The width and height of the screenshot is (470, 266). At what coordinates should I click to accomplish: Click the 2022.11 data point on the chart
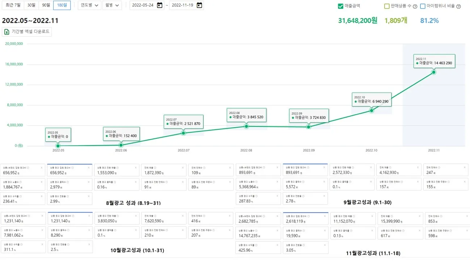click(433, 73)
